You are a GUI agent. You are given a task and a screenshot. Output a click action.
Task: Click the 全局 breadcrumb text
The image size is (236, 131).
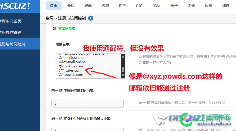[50, 18]
